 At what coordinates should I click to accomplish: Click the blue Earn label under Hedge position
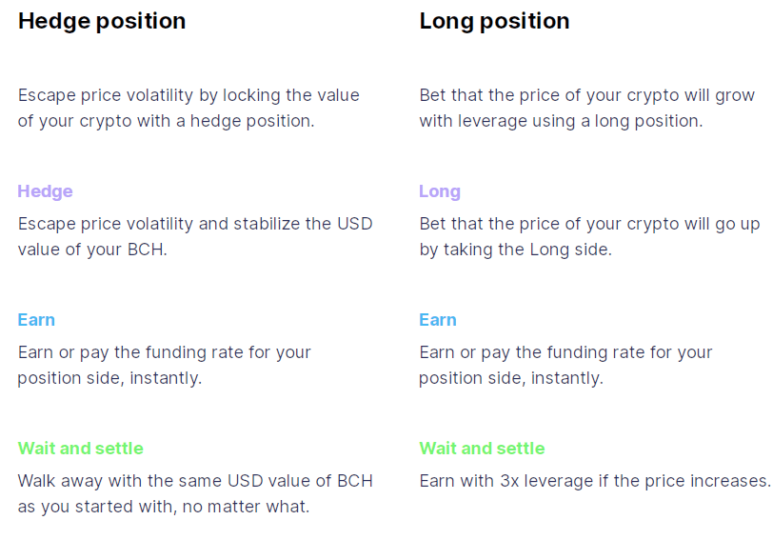tap(36, 320)
